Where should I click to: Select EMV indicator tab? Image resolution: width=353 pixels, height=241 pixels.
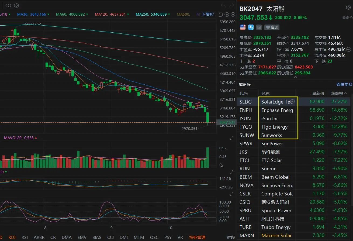coord(82,237)
